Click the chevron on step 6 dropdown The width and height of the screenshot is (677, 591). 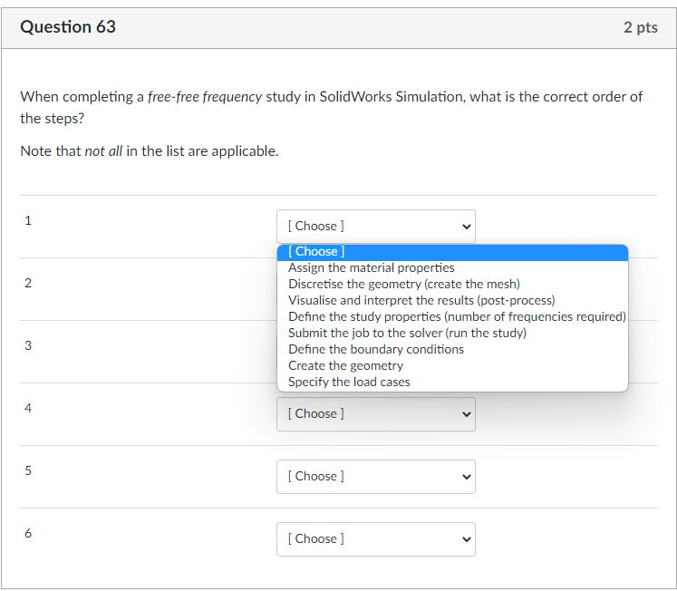point(467,539)
